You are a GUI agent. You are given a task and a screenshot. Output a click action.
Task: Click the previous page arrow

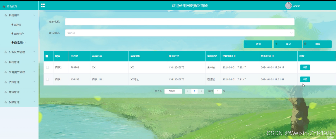coord(188,91)
